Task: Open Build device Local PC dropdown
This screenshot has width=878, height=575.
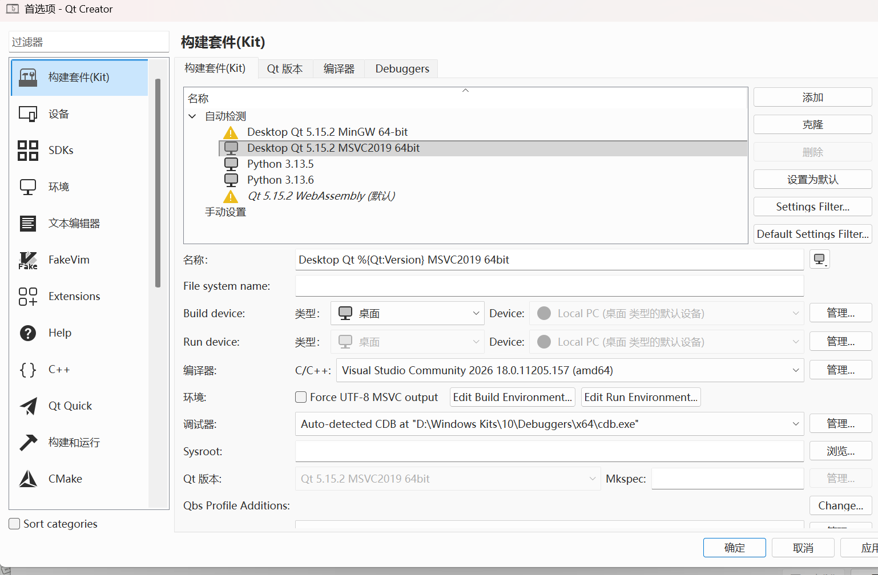Action: point(666,313)
